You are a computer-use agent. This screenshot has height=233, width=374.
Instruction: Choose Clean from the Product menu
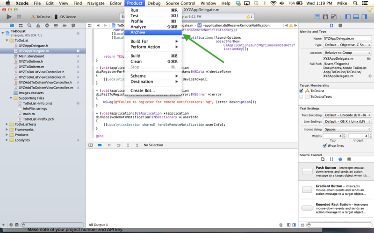point(153,62)
